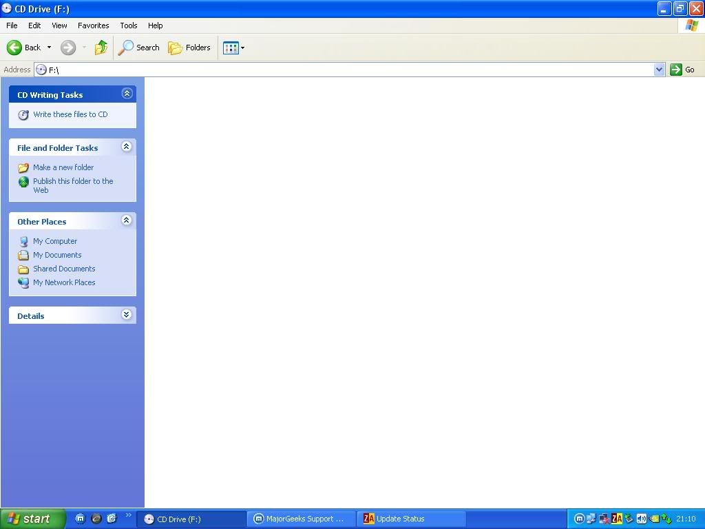
Task: Restore down the CD Drive window
Action: point(680,8)
